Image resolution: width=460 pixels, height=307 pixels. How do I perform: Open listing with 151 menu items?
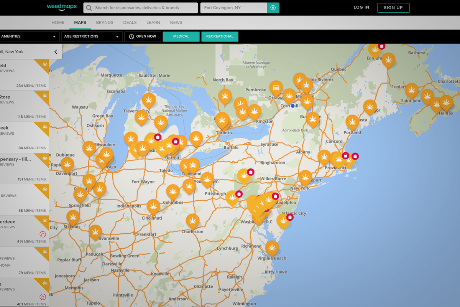point(24,168)
